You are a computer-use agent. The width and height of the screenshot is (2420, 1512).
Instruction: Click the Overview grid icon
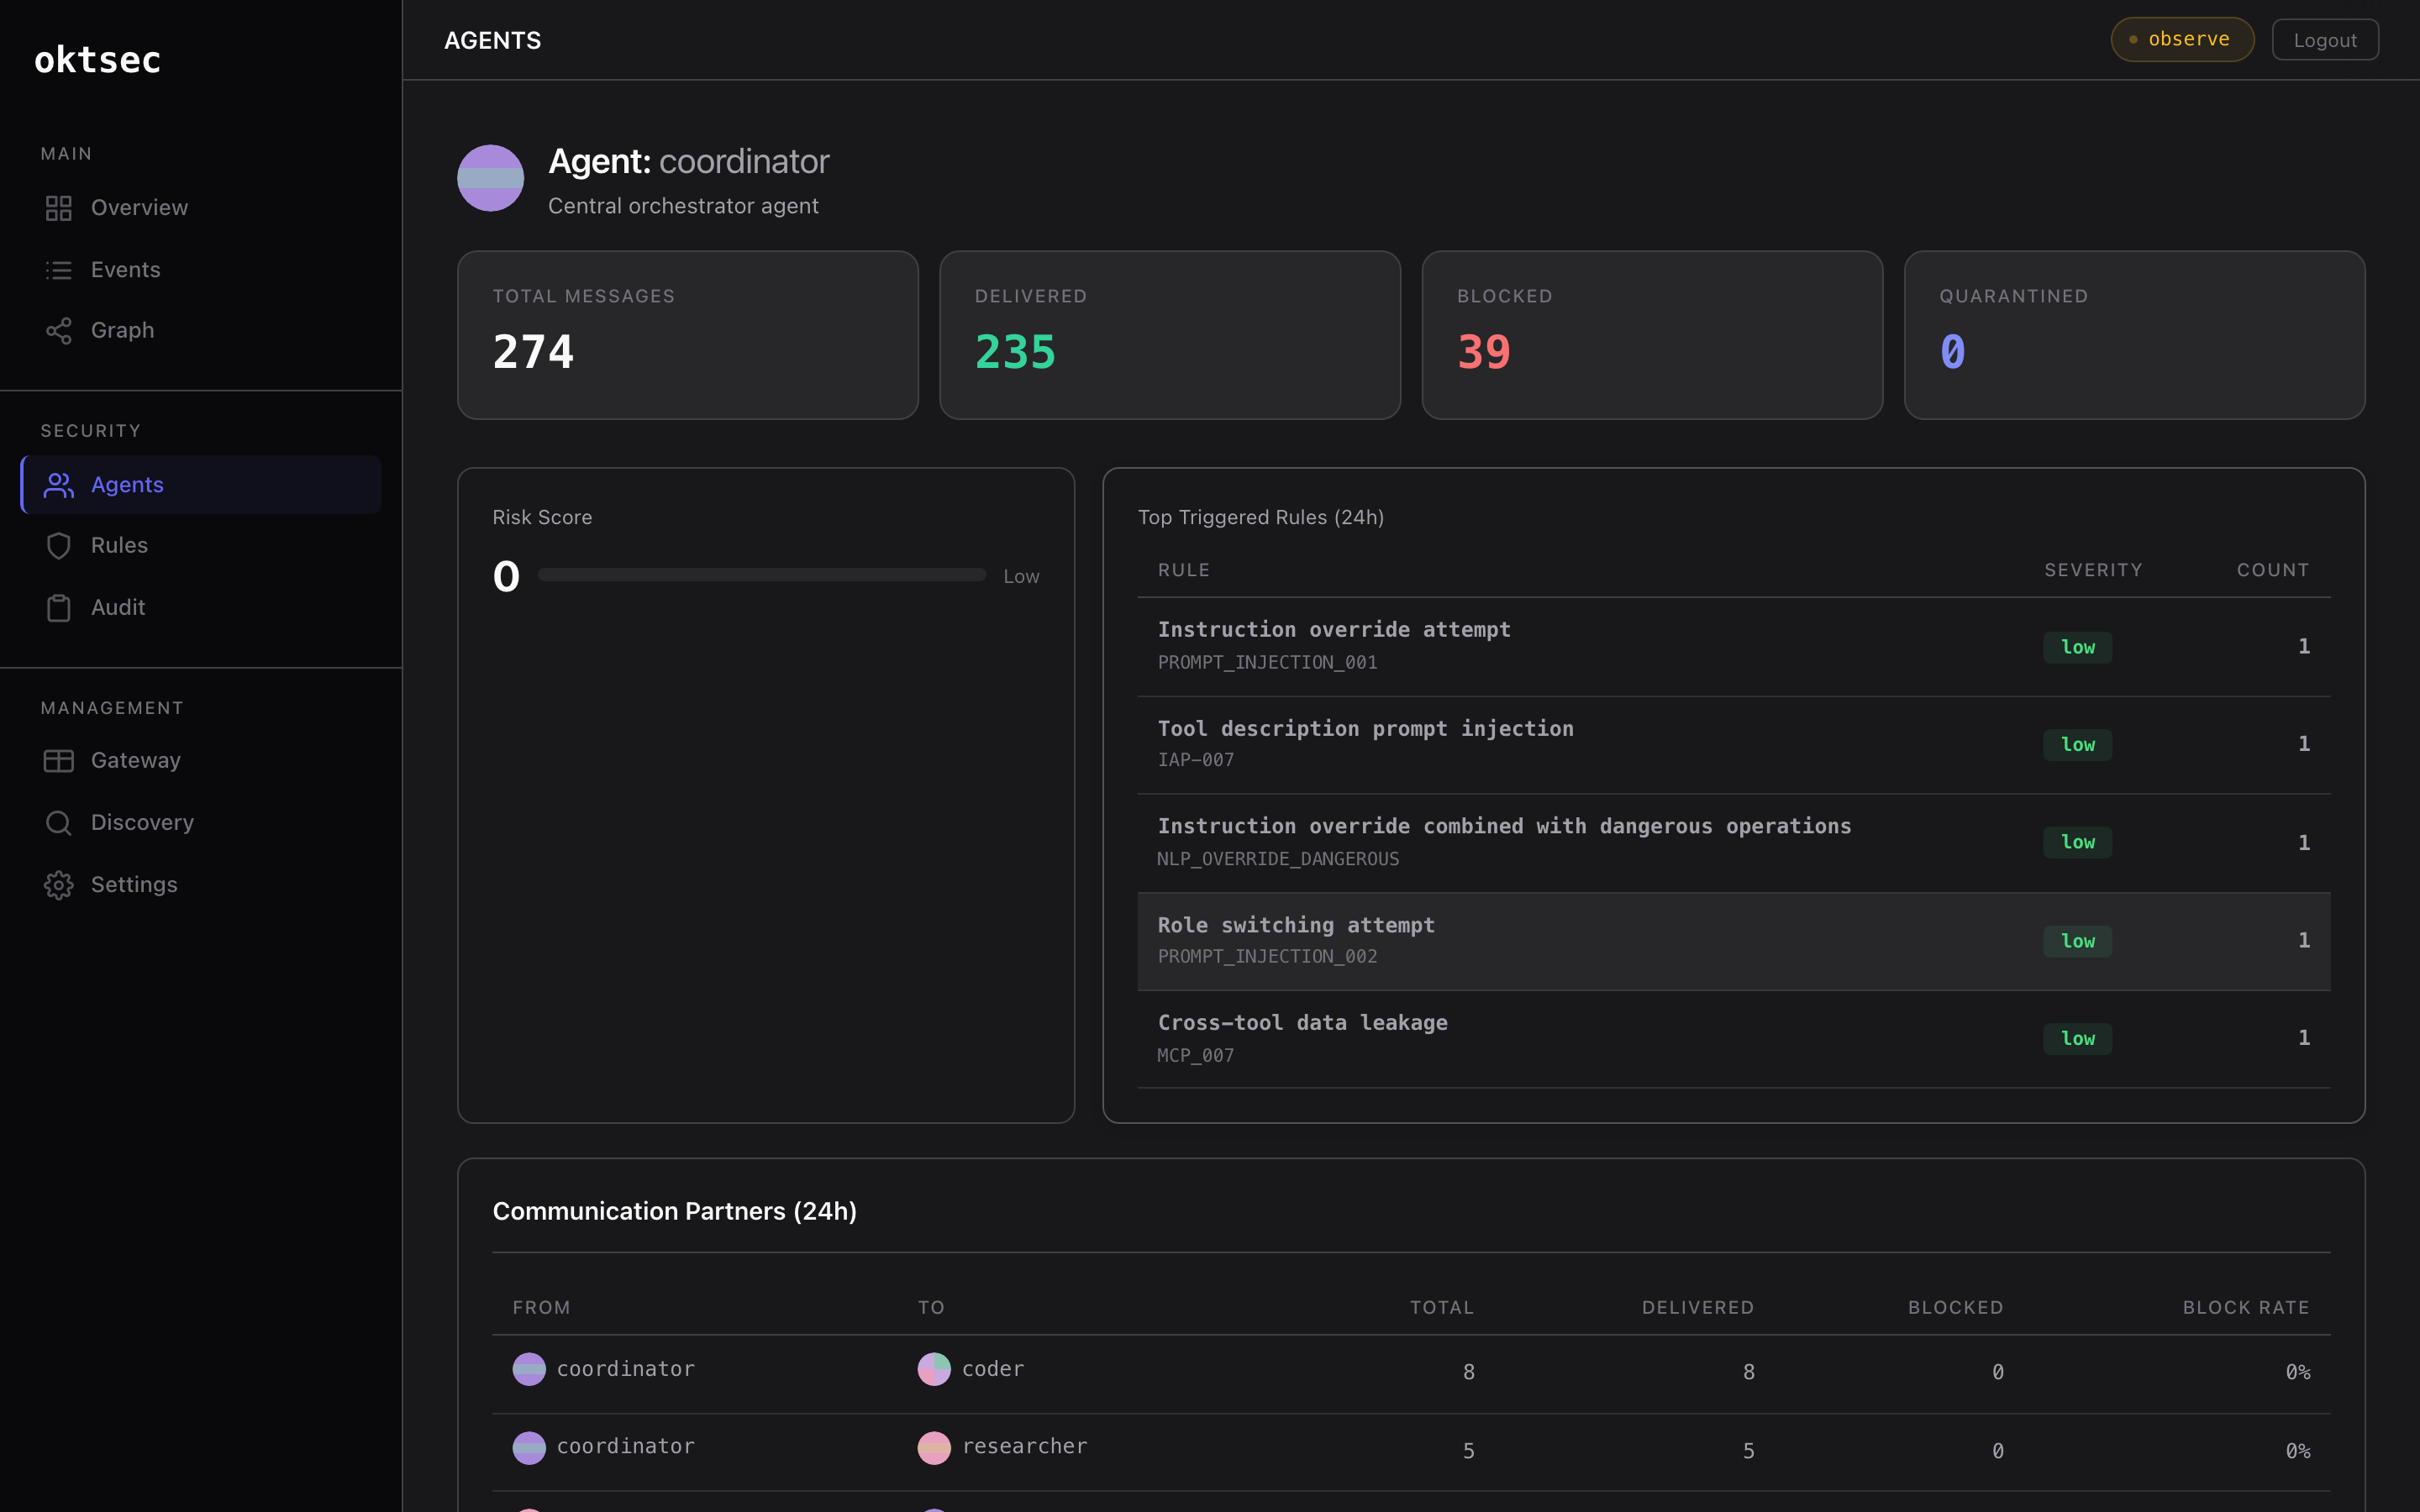pyautogui.click(x=58, y=208)
